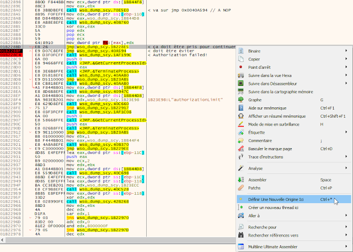Click the yellow dot icon for Définir Une Nouvelle Origine
353x252 pixels.
pos(240,199)
